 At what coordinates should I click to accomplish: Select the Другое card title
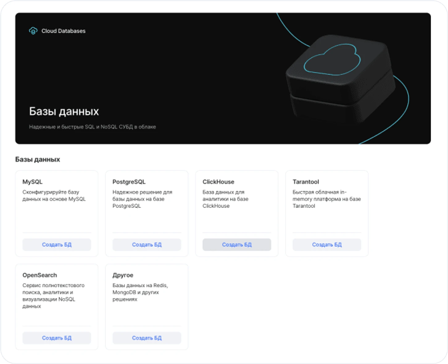pos(123,275)
